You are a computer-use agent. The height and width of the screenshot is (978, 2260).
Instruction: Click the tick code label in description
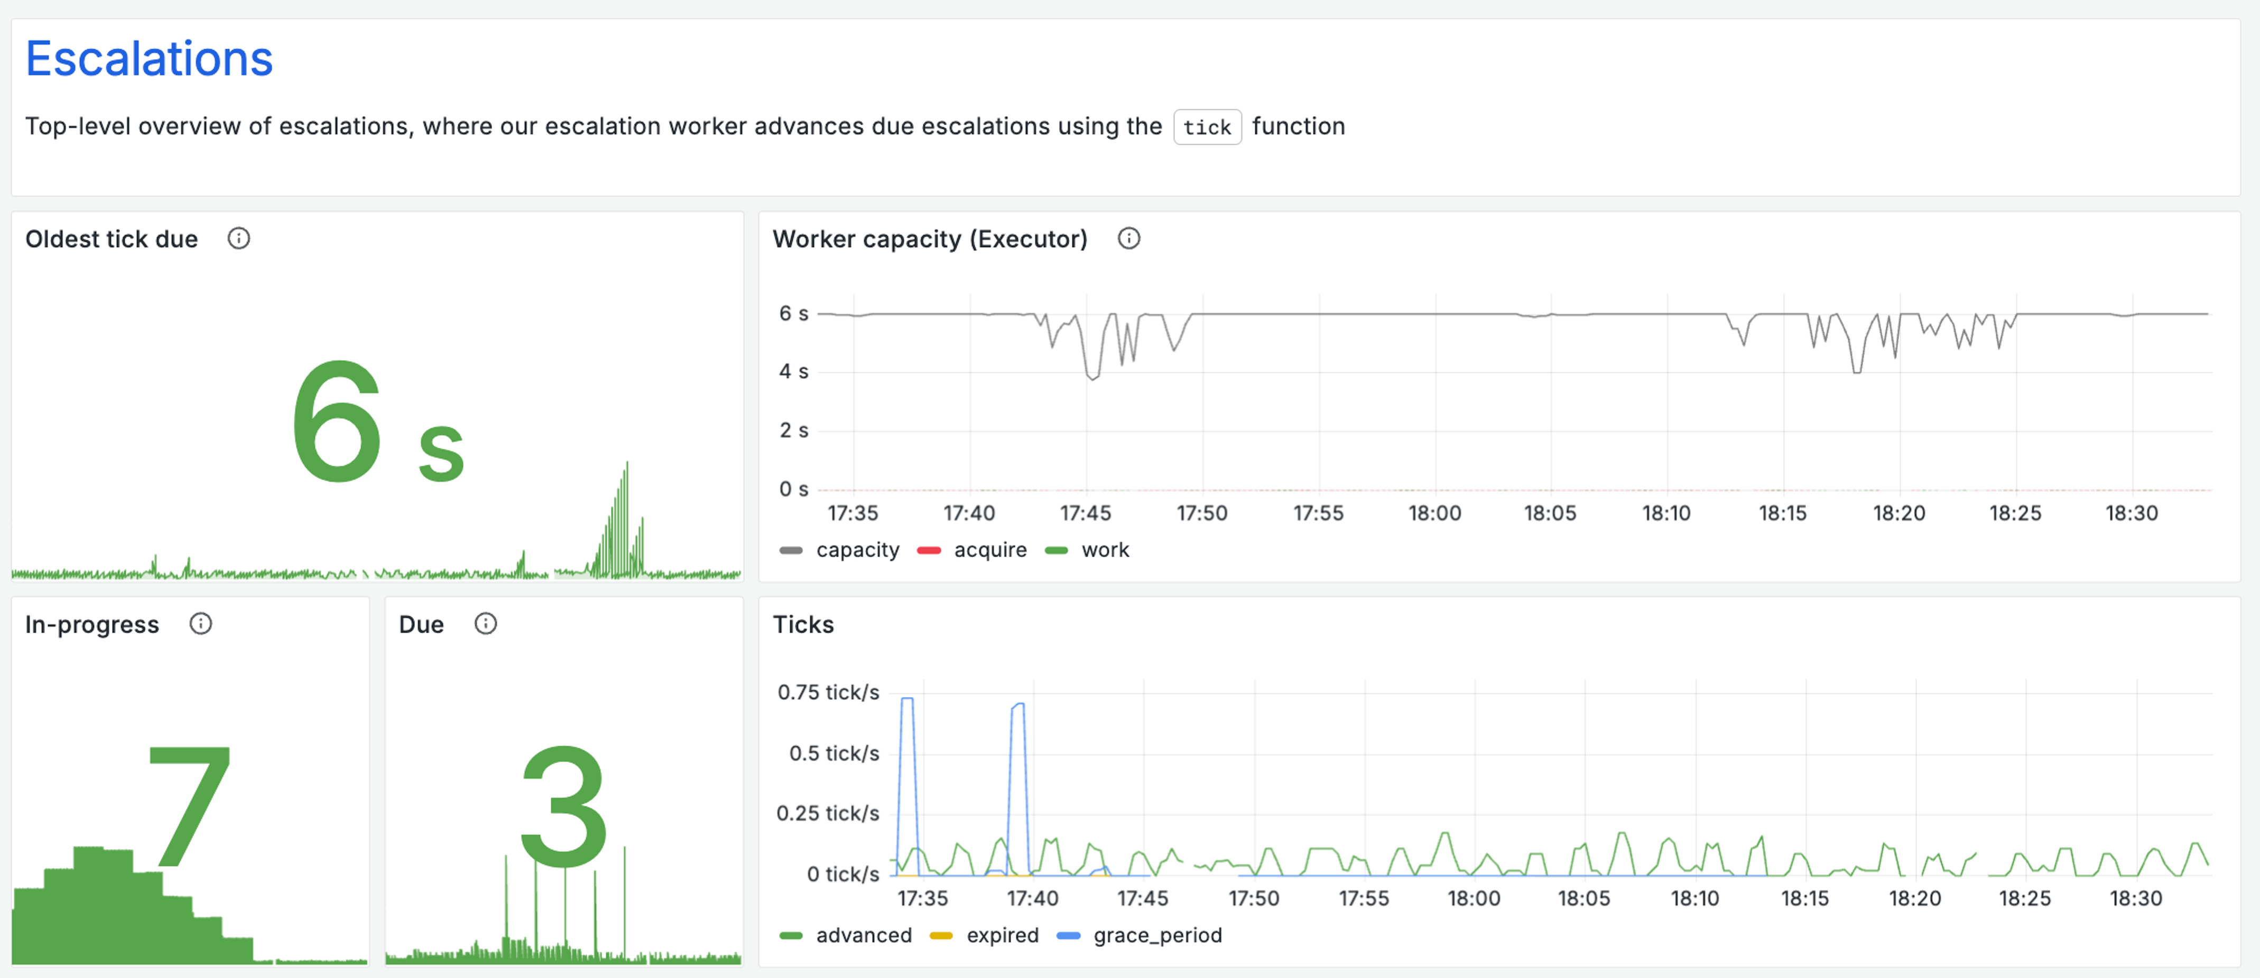(1206, 127)
